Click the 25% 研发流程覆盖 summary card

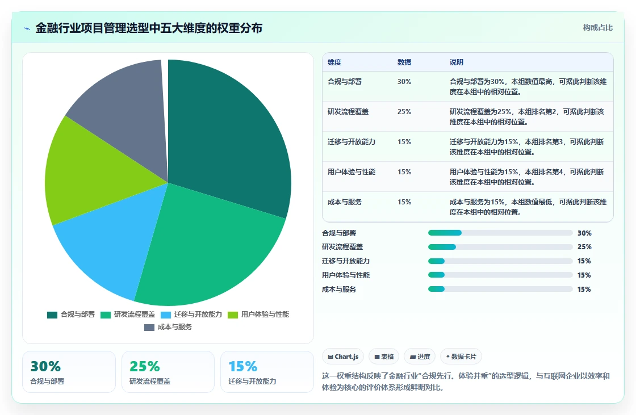(x=168, y=372)
